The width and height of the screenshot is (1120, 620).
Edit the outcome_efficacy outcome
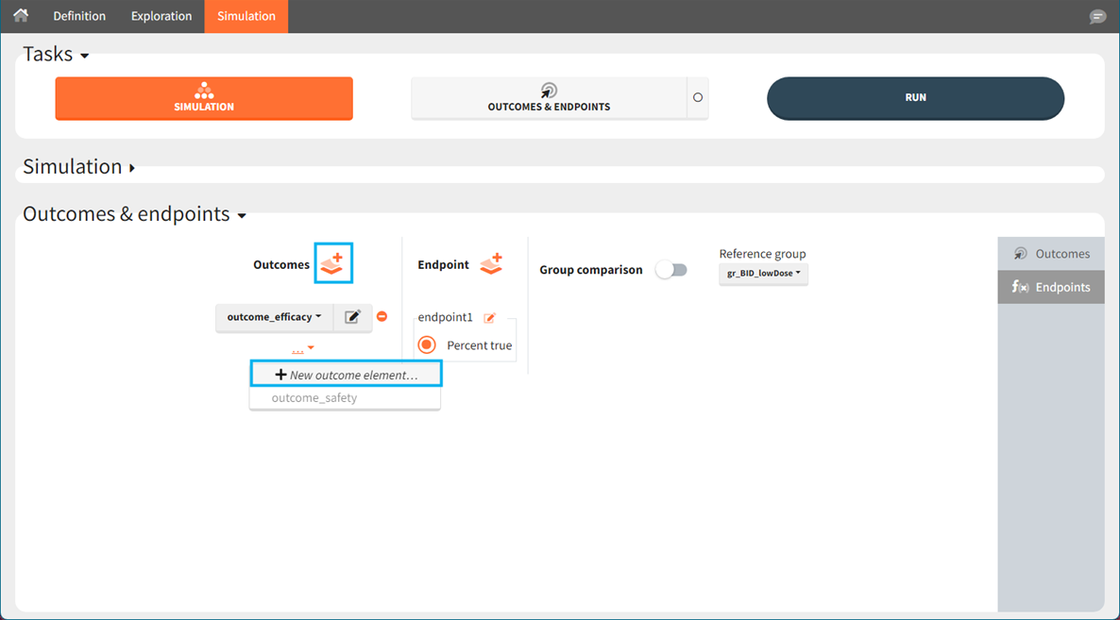(352, 317)
